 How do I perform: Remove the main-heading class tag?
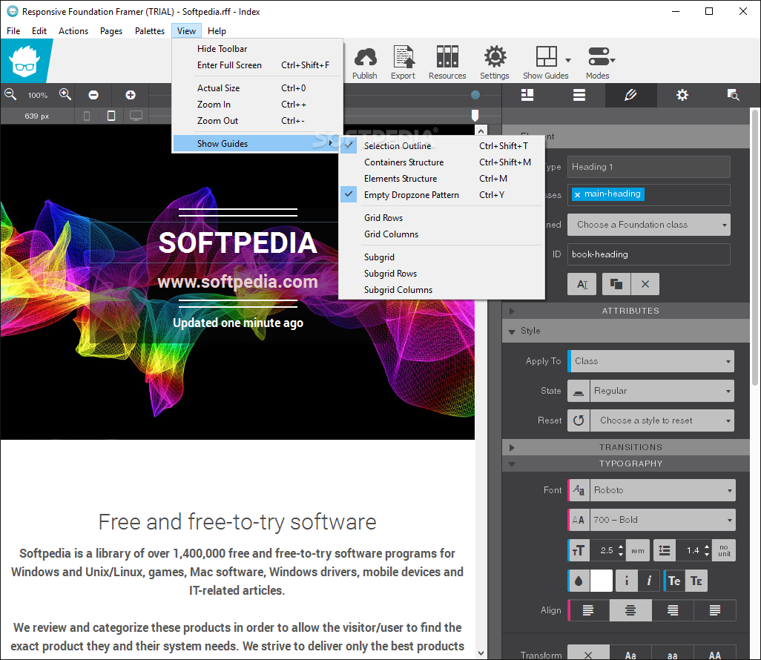pos(578,194)
